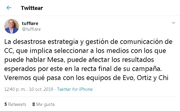180x111 pixels.
Task: Click the 12:40 p. m. timestamp
Action: coord(15,89)
